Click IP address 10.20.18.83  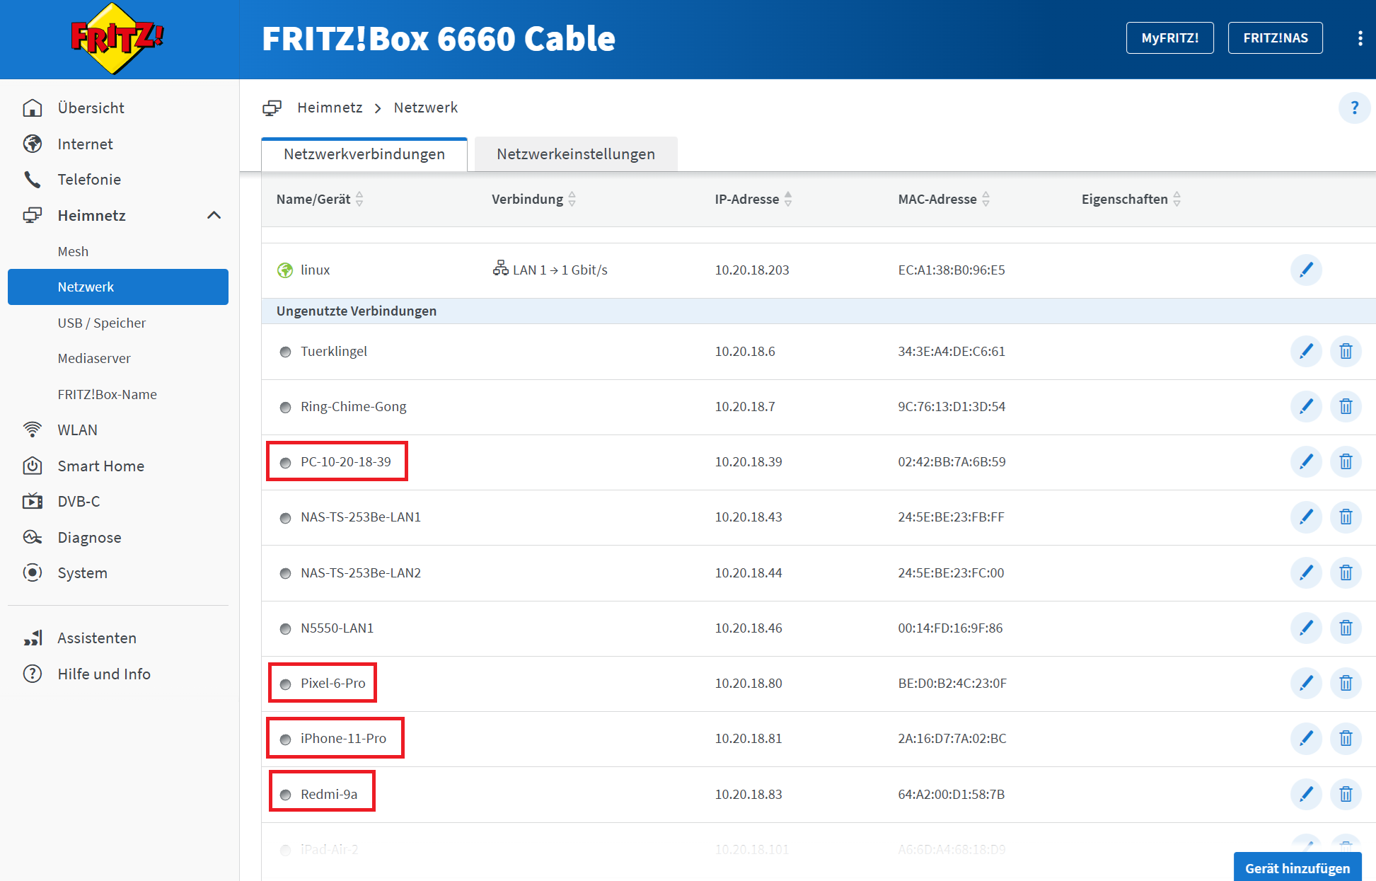pos(748,794)
